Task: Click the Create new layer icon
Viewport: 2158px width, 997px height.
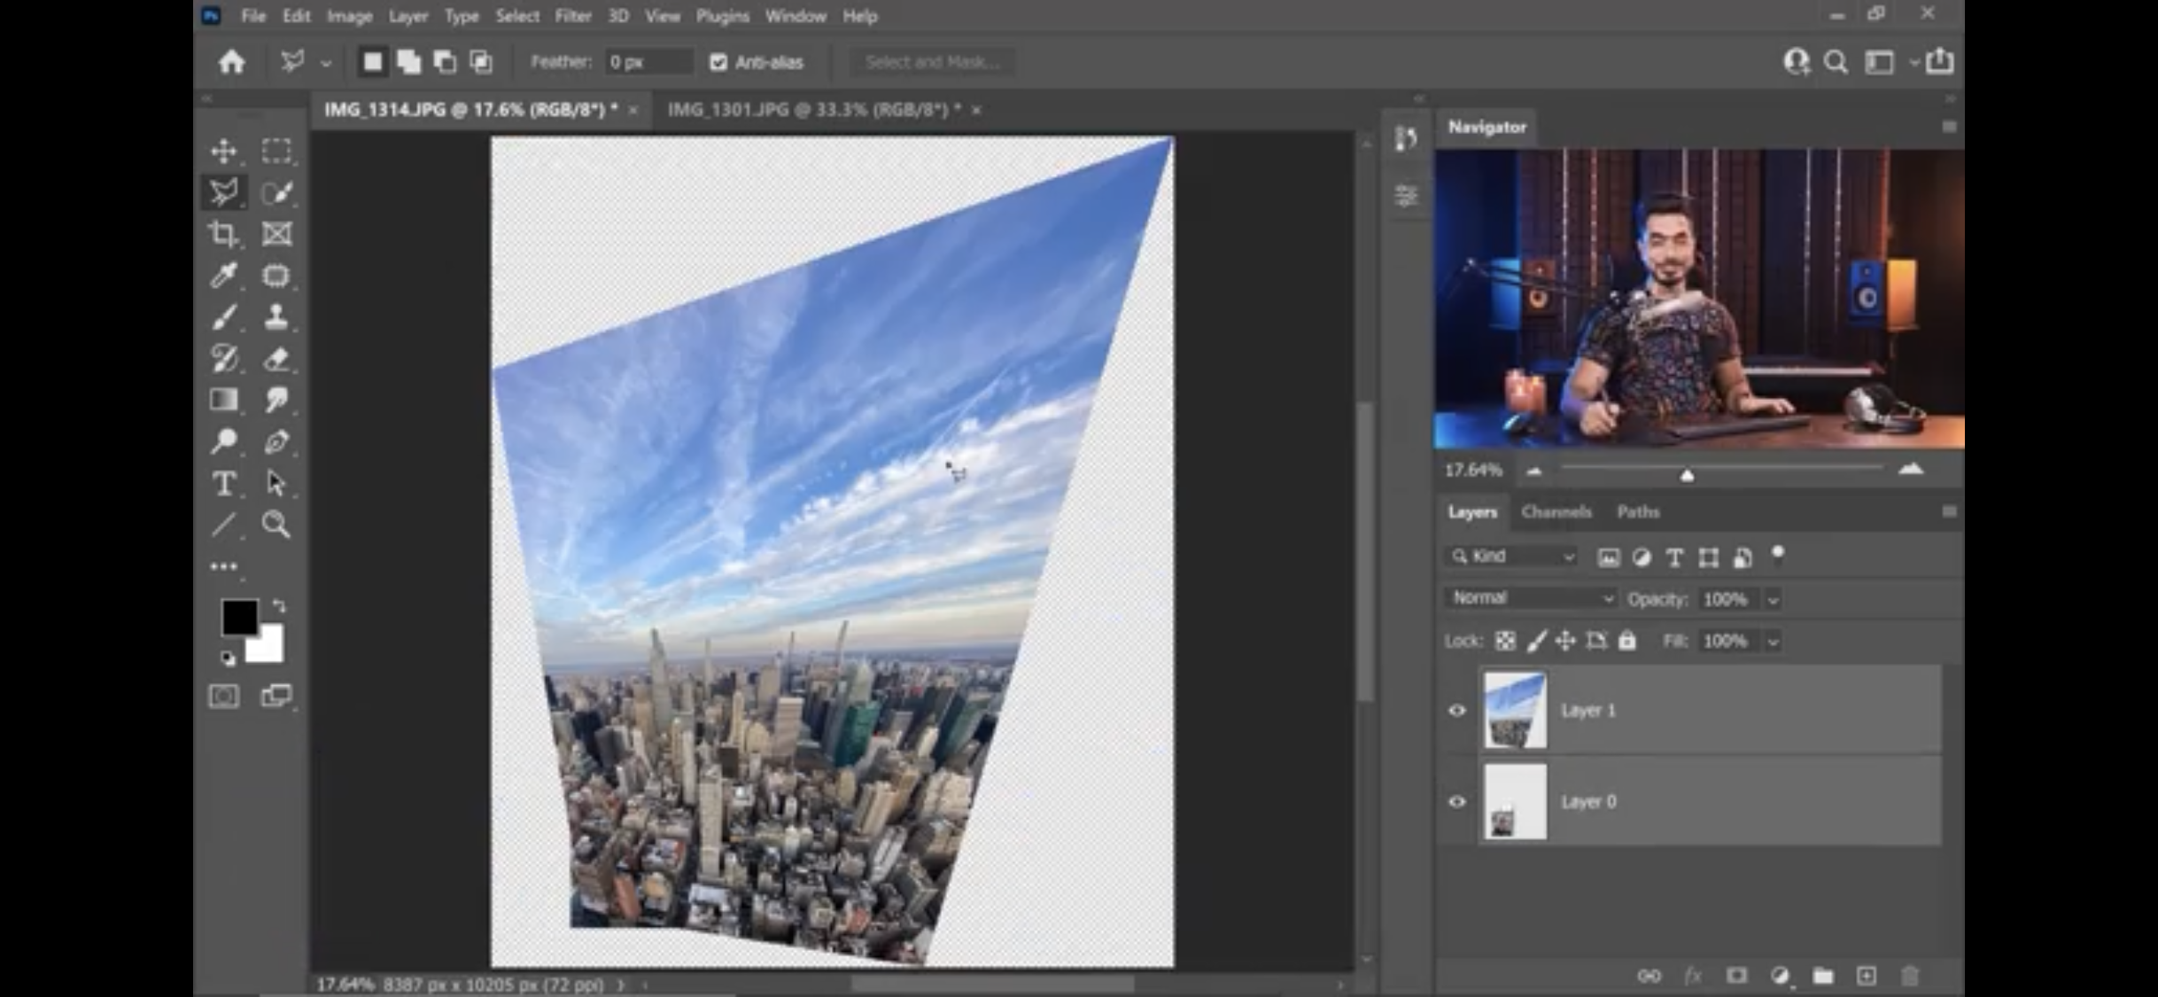Action: (x=1867, y=976)
